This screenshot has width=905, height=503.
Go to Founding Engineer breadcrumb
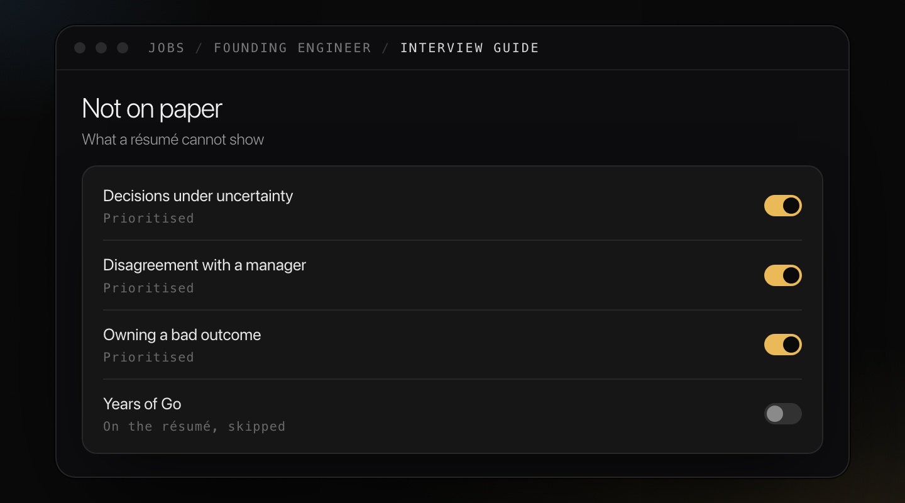[292, 48]
